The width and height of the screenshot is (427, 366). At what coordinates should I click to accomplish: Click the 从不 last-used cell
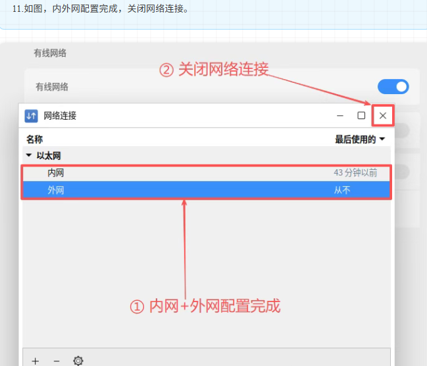point(342,190)
